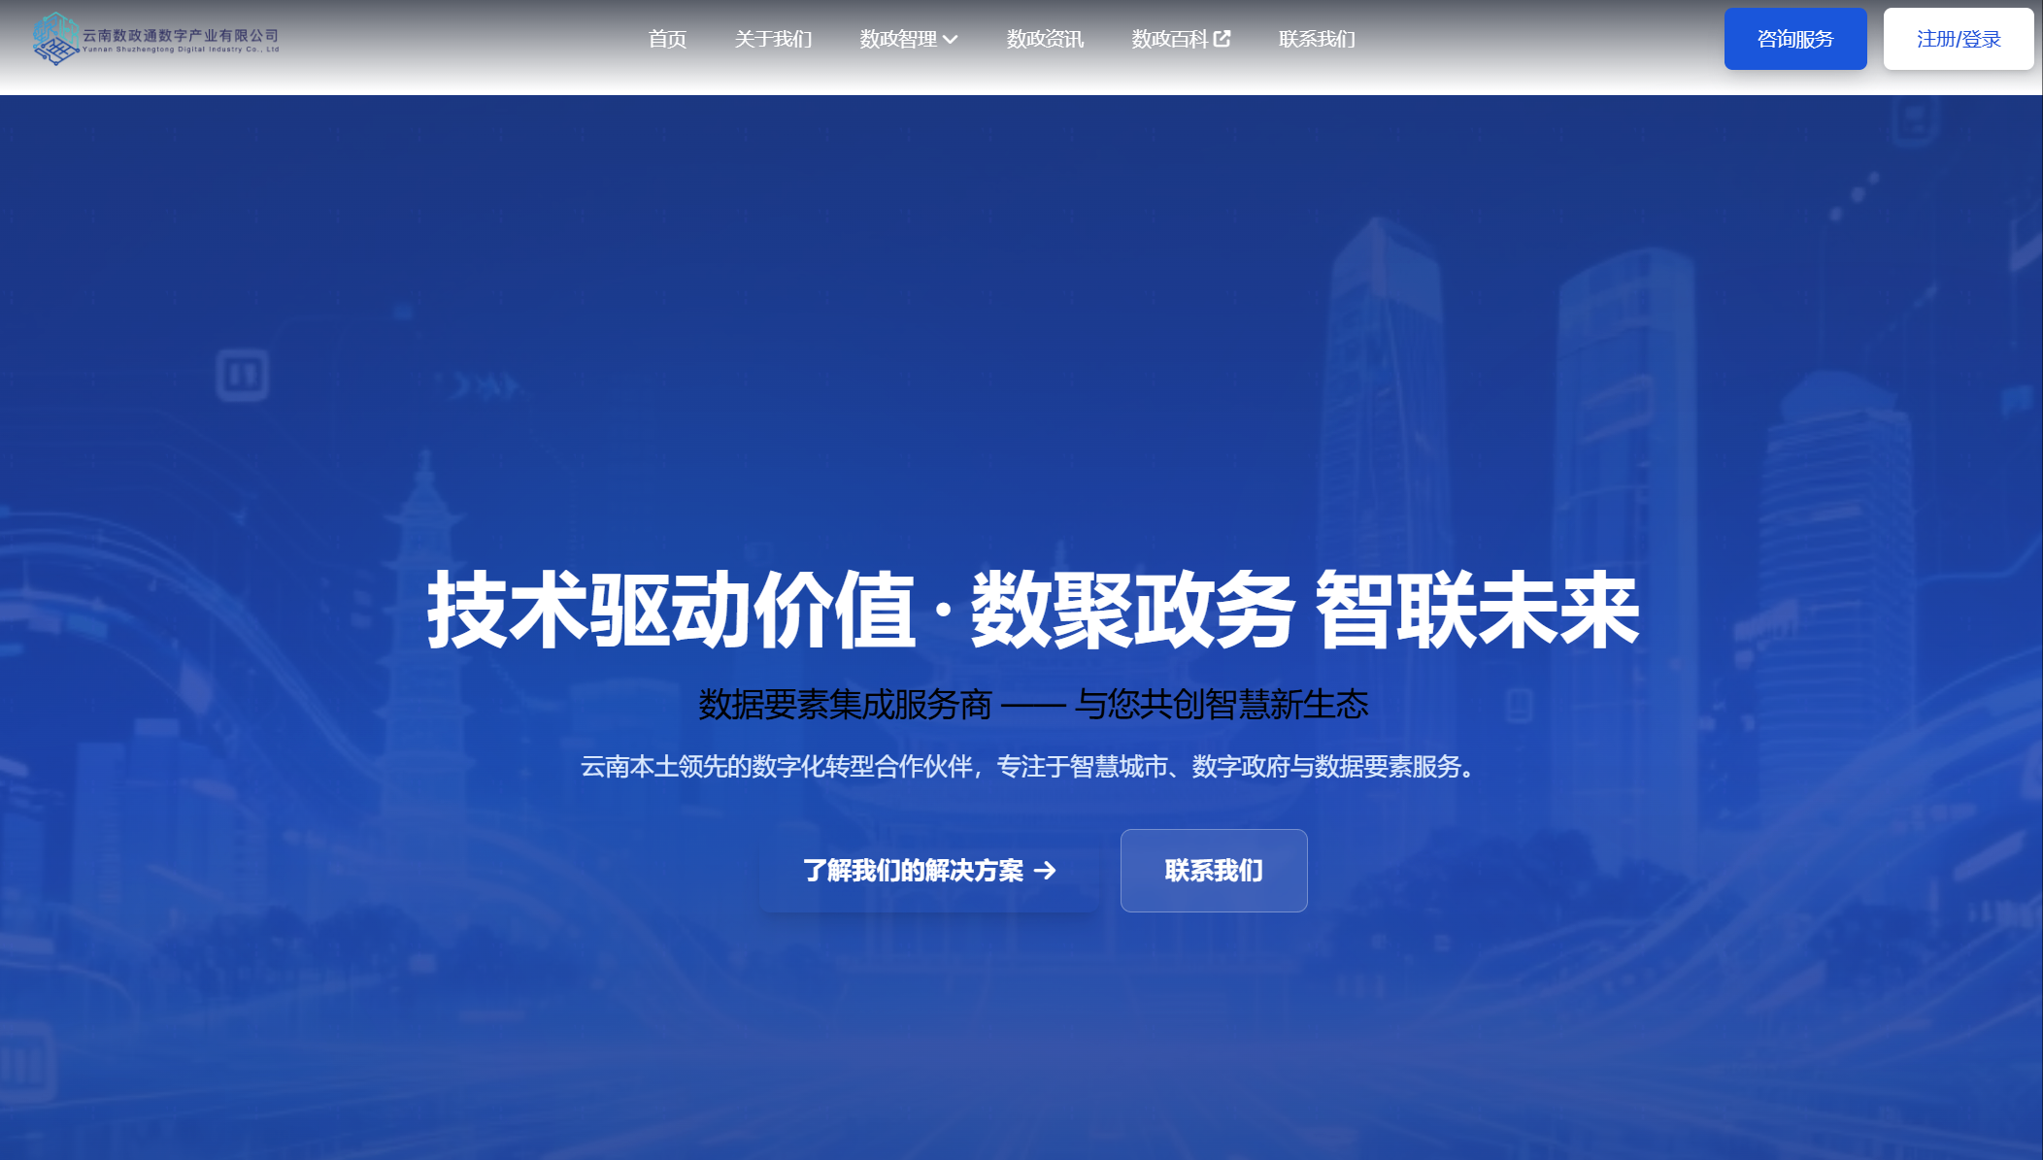
Task: Open the 关于我们 nav item
Action: pyautogui.click(x=773, y=39)
